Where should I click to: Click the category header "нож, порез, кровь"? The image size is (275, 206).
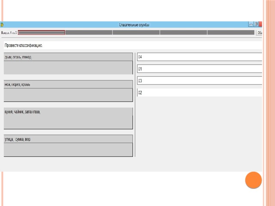[x=68, y=84]
